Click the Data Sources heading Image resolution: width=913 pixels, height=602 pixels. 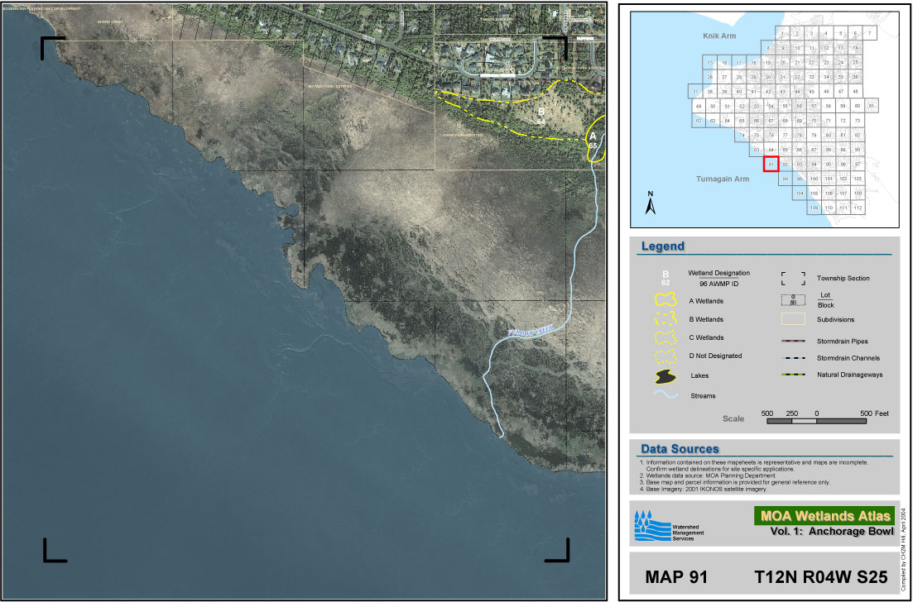680,449
